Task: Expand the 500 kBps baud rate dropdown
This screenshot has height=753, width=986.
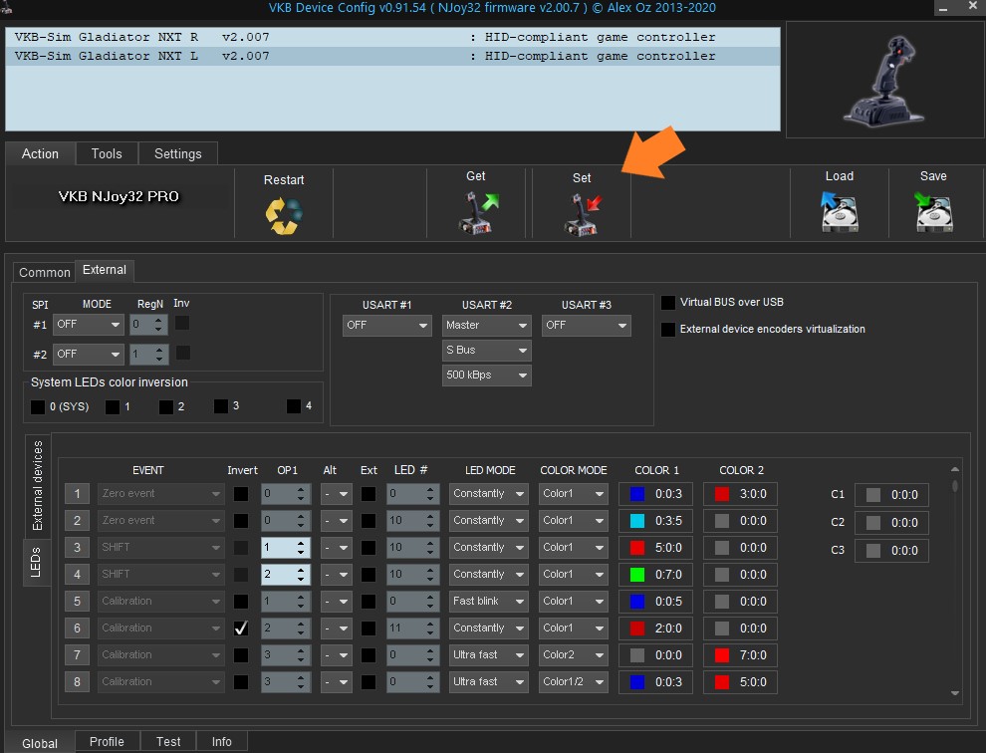Action: pos(487,376)
